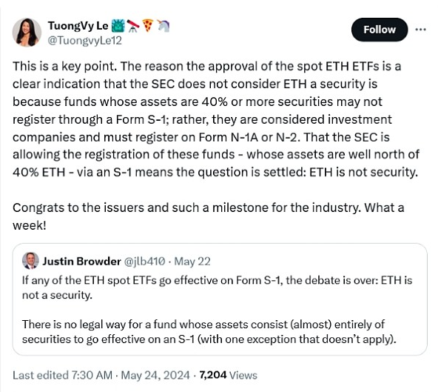438x392 pixels.
Task: Open the three-dot more options menu
Action: point(420,30)
